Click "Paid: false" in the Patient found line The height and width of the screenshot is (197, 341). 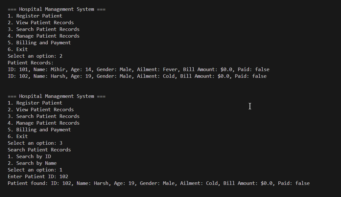[294, 183]
